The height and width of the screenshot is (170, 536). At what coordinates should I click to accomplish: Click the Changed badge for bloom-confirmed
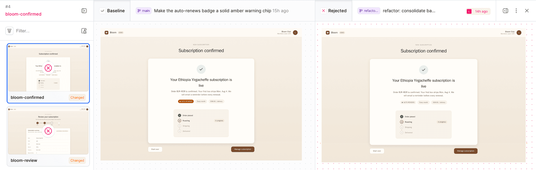[x=77, y=97]
